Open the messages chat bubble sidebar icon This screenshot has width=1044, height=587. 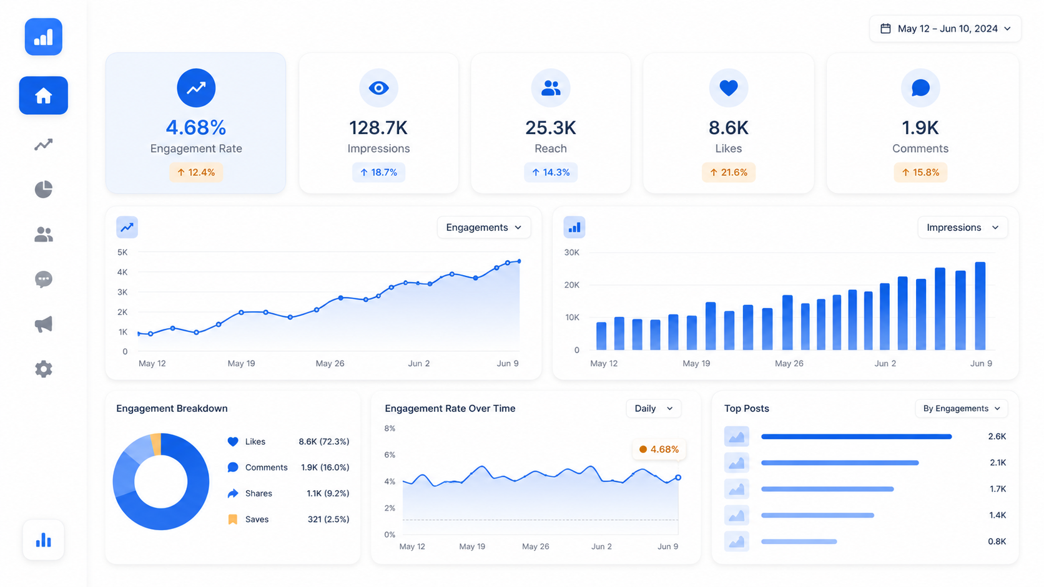tap(43, 279)
